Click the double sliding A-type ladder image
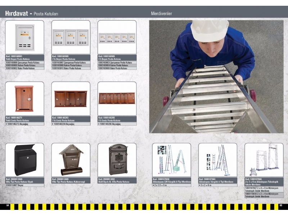The image size is (288, 216). [x=171, y=160]
